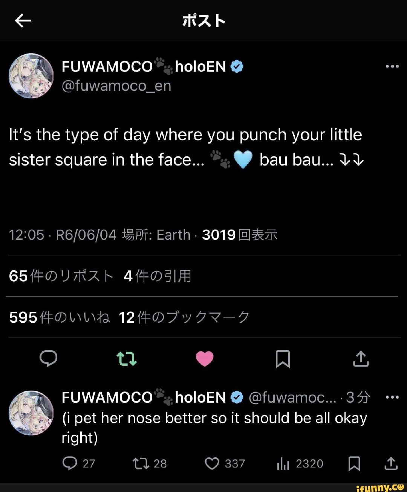The height and width of the screenshot is (492, 407).
Task: View analytics of the reply post
Action: pos(283,463)
